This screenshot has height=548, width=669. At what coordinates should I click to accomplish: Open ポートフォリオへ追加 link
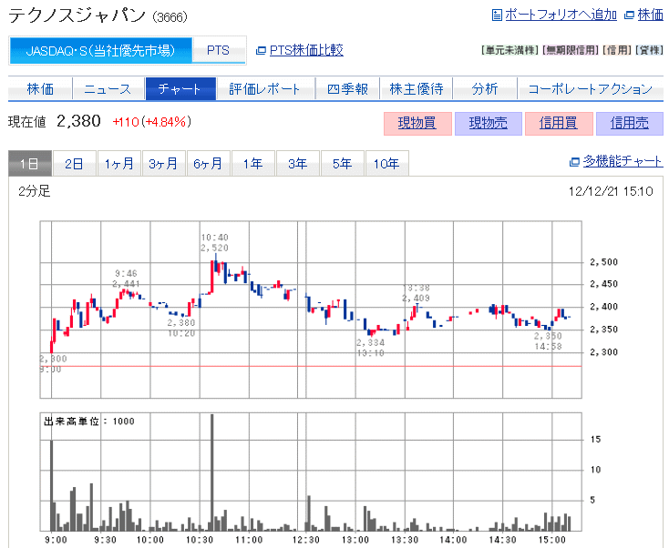pos(561,15)
